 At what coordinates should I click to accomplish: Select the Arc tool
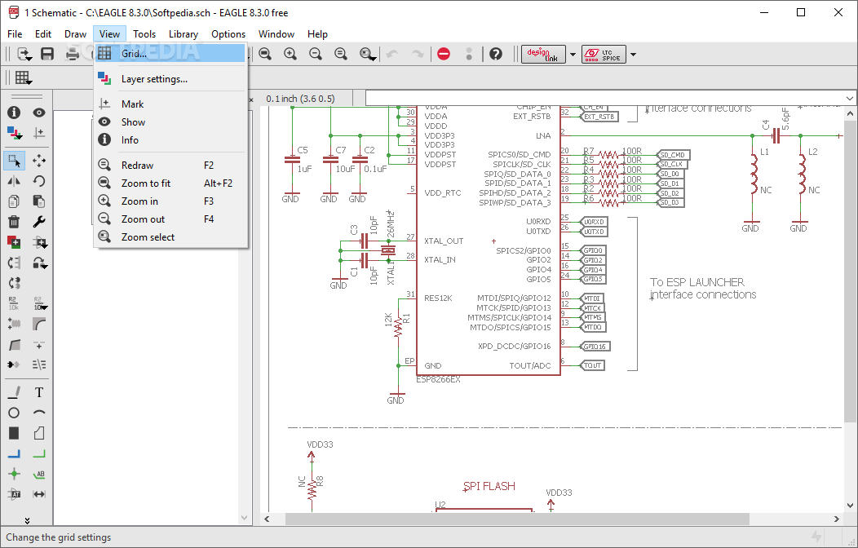pos(39,413)
